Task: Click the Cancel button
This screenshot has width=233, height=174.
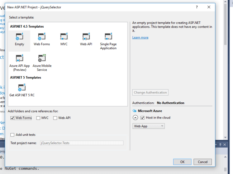Action: coord(203,162)
